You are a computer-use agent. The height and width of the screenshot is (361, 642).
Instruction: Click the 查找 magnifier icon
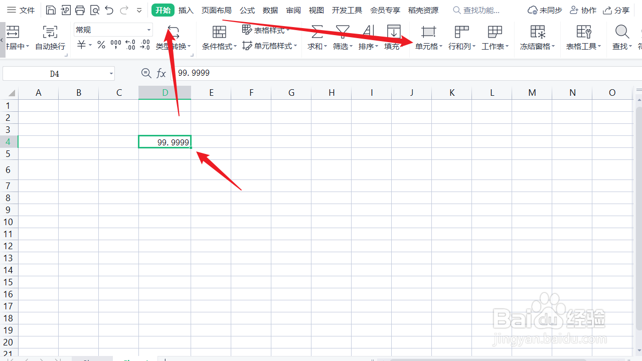coord(622,32)
